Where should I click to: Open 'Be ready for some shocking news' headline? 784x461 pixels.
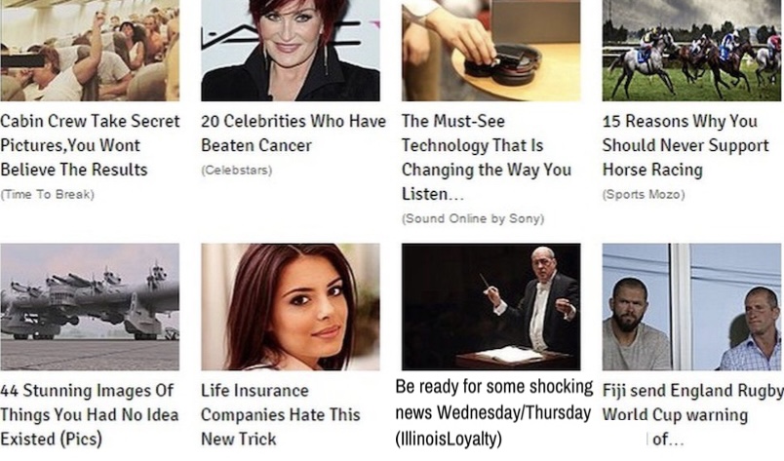[x=494, y=412]
